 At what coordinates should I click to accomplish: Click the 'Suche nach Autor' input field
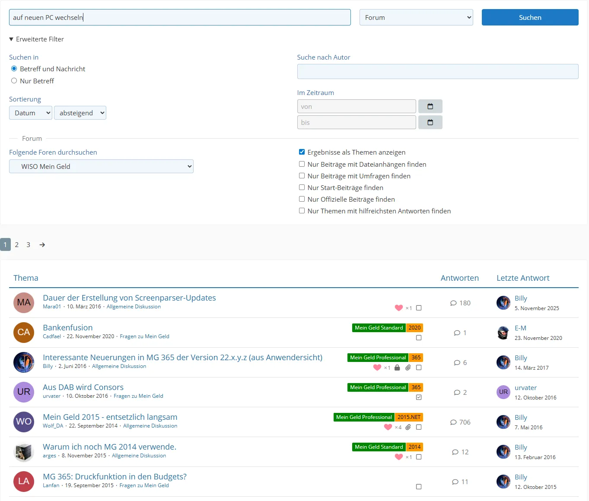437,72
